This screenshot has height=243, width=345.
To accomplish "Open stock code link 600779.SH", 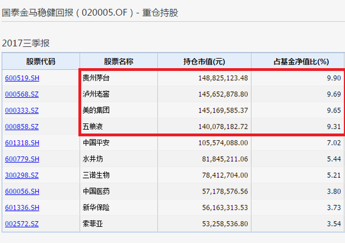I will (22, 159).
